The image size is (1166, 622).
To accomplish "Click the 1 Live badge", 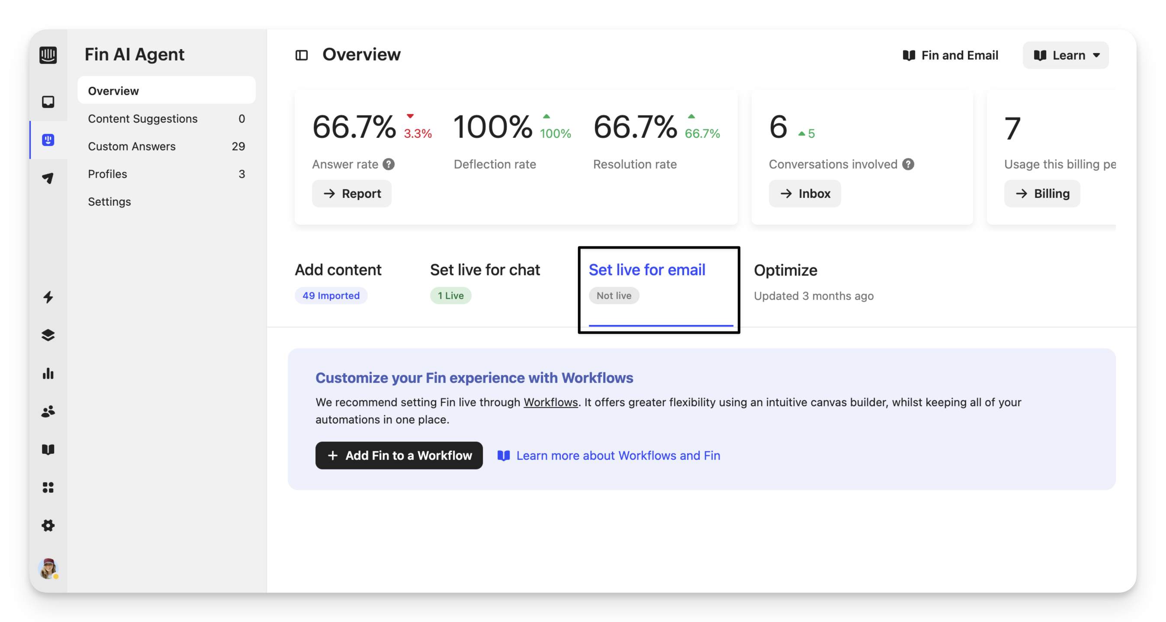I will [450, 295].
